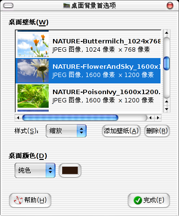
Task: Click the horizontal scrollbar right arrow at far right
Action: click(x=158, y=118)
